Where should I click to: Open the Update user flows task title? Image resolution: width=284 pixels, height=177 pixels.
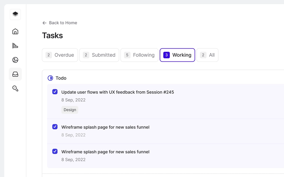tap(117, 92)
